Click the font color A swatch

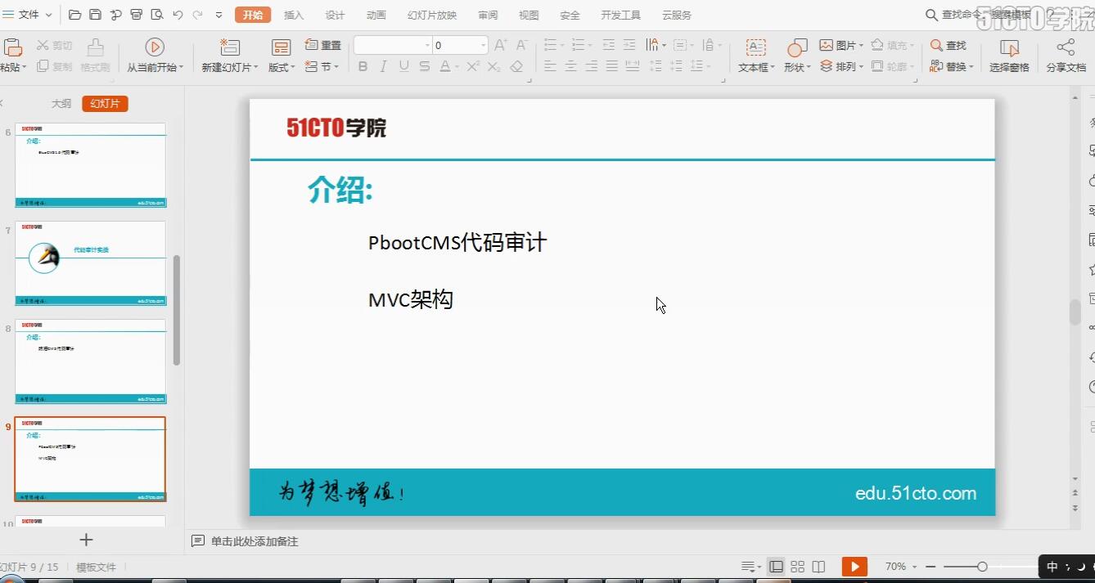click(444, 67)
